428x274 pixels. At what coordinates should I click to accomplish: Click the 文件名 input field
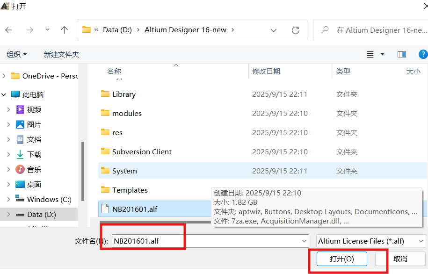point(210,241)
